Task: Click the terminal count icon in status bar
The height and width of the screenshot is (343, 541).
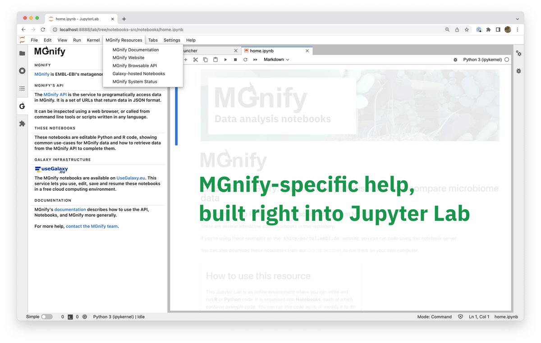Action: tap(70, 317)
